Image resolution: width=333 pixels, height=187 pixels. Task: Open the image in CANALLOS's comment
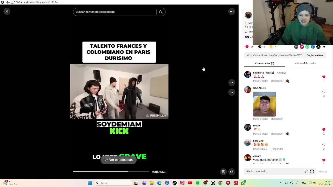[264, 104]
